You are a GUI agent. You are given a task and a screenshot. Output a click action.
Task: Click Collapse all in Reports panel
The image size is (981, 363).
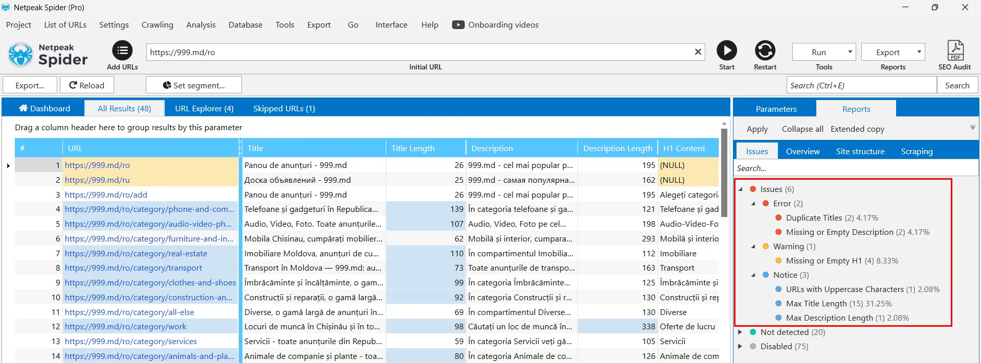point(802,129)
